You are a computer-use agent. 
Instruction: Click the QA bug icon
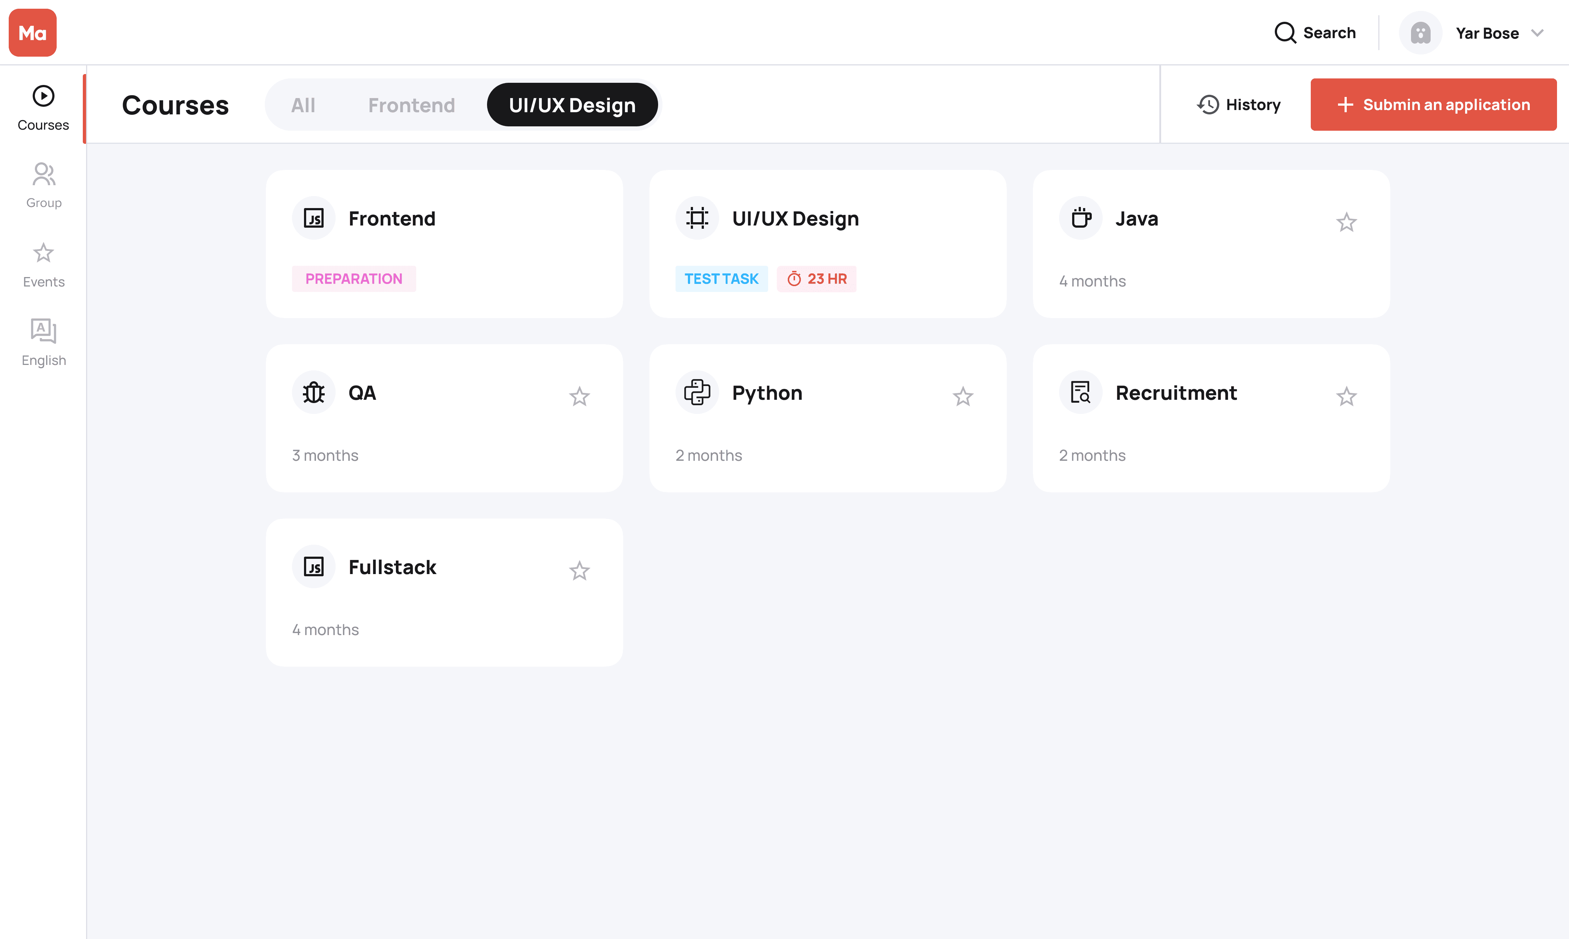pyautogui.click(x=313, y=392)
